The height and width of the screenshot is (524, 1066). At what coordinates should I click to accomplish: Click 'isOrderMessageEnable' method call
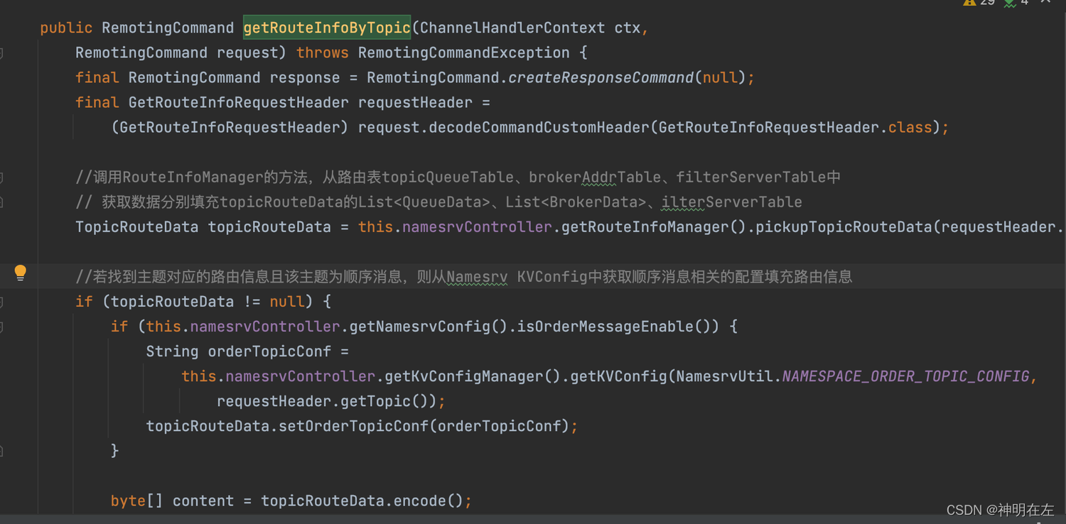pos(605,327)
